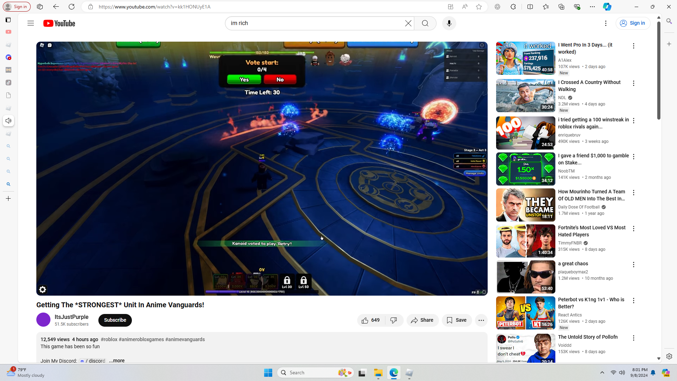Image resolution: width=677 pixels, height=381 pixels.
Task: Open the vertical tabs sidebar new tab plus
Action: [x=8, y=199]
